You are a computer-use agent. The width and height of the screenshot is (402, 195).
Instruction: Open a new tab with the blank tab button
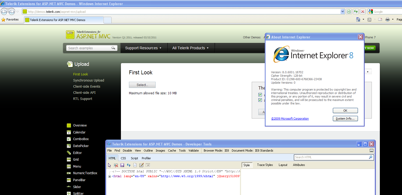point(108,20)
